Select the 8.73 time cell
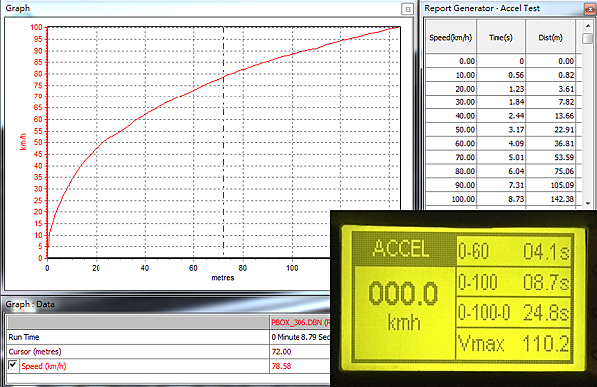Screen dimensions: 597x387 [x=500, y=199]
